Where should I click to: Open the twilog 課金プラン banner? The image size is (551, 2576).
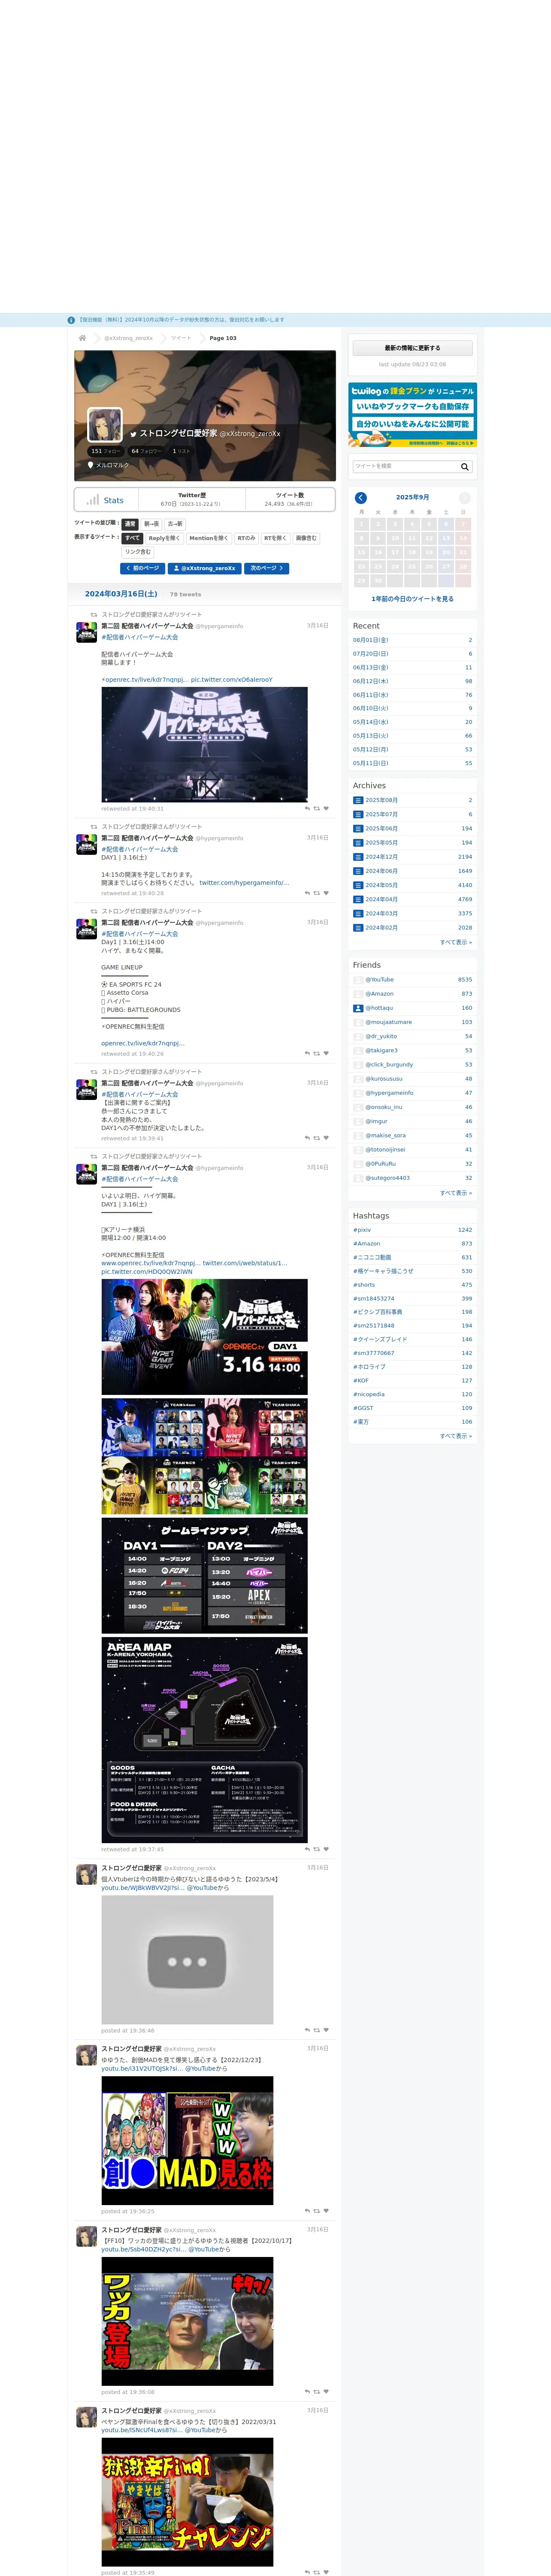click(412, 415)
